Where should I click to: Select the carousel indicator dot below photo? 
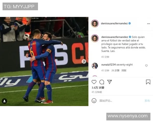42,102
